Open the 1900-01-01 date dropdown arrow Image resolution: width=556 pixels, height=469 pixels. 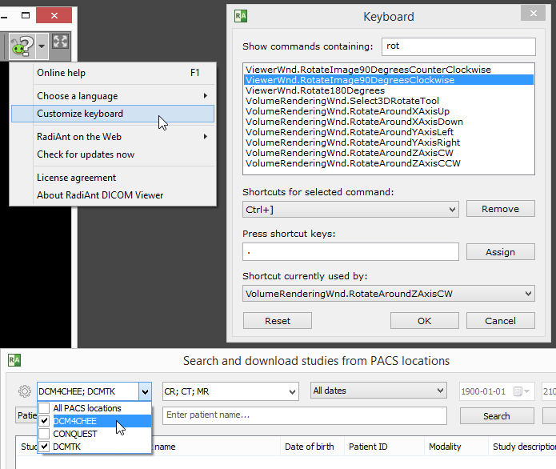point(527,391)
